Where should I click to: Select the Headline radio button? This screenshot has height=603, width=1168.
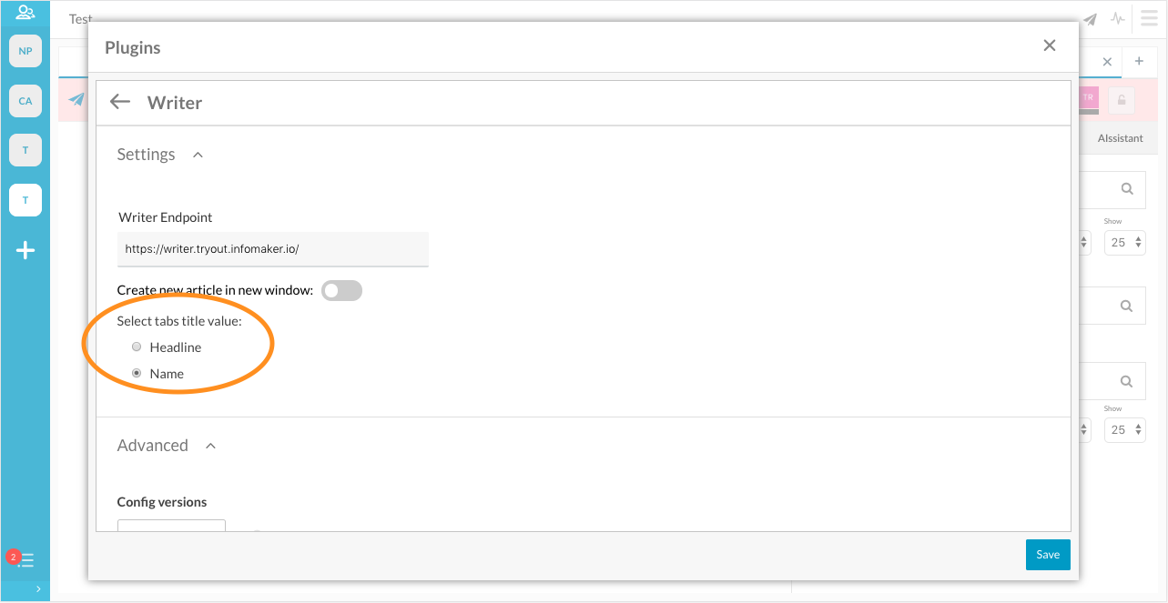click(137, 347)
